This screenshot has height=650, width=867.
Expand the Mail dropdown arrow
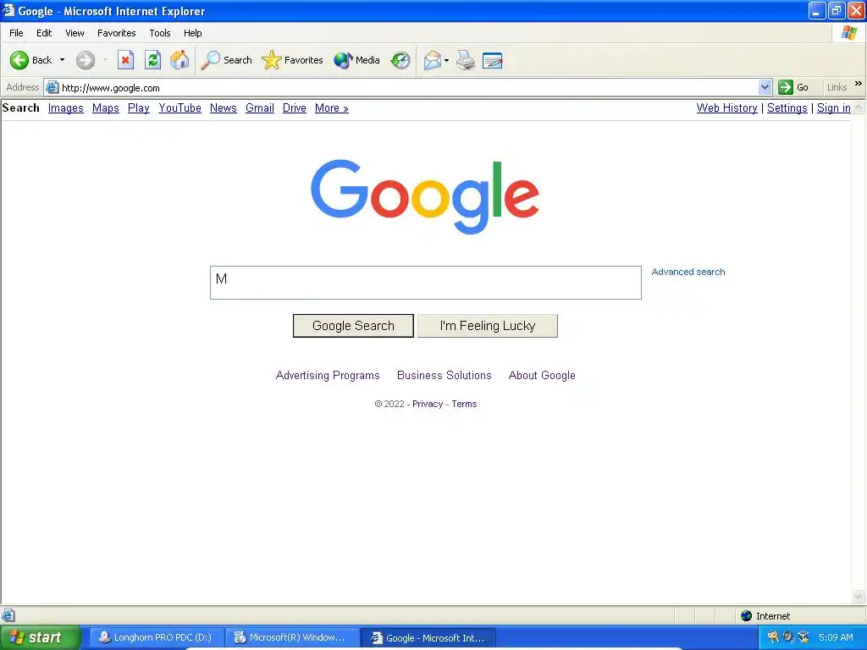click(x=447, y=60)
